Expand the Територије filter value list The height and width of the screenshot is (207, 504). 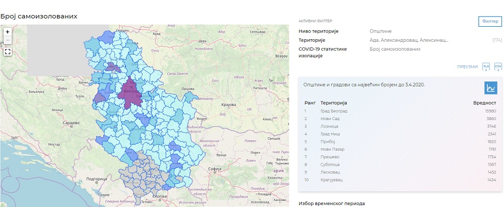pos(409,40)
